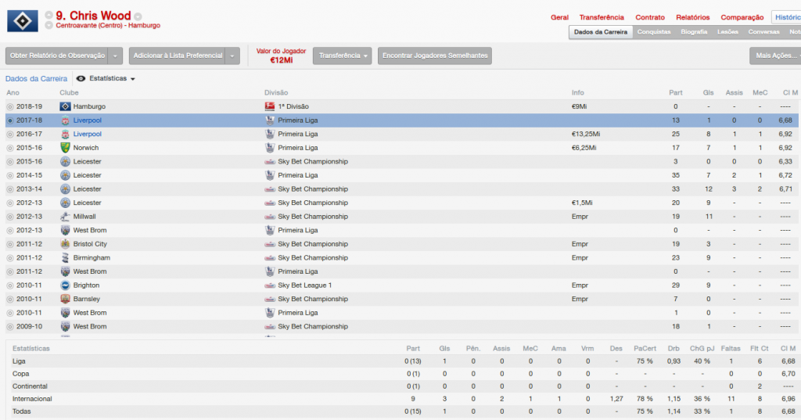This screenshot has width=801, height=420.
Task: Select the 2015-16 Norwich season radio button
Action: (x=10, y=148)
